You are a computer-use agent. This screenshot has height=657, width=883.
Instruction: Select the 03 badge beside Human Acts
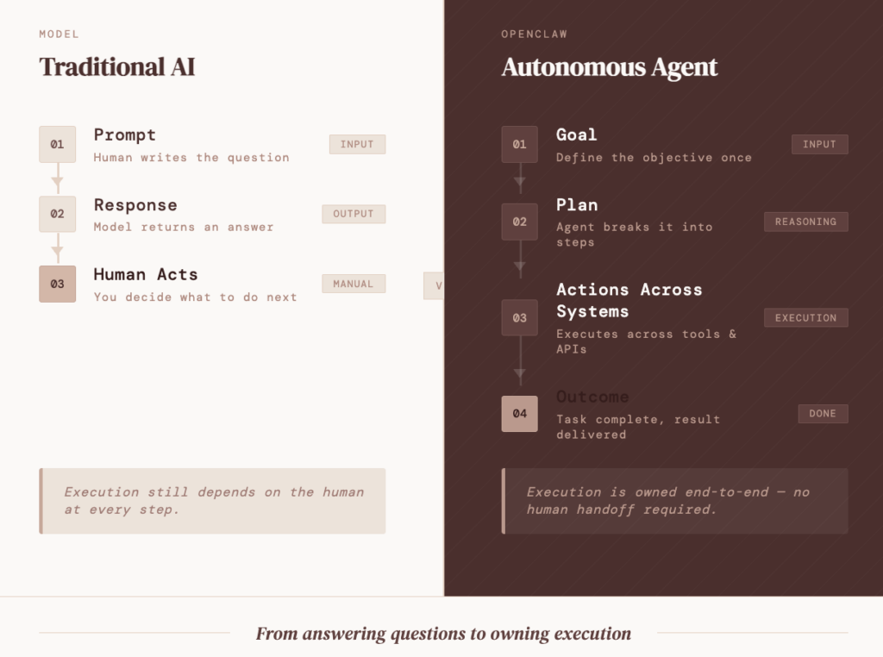pos(57,284)
